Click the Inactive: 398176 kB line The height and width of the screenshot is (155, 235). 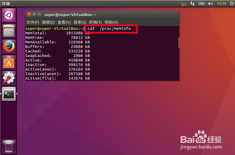[x=58, y=65]
